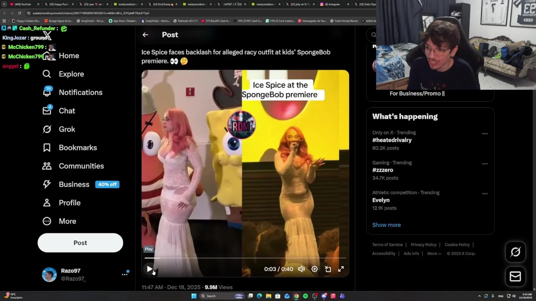Open the Profile person icon
This screenshot has width=536, height=301.
[x=46, y=203]
